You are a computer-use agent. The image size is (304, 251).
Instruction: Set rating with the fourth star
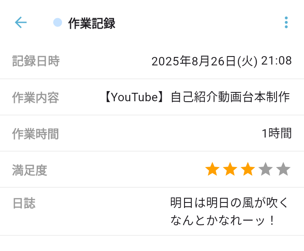pos(266,170)
